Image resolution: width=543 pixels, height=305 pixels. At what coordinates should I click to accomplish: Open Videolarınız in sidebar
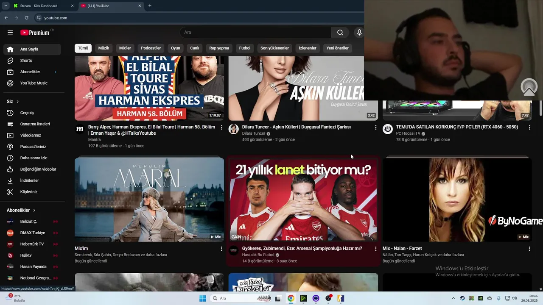32,136
